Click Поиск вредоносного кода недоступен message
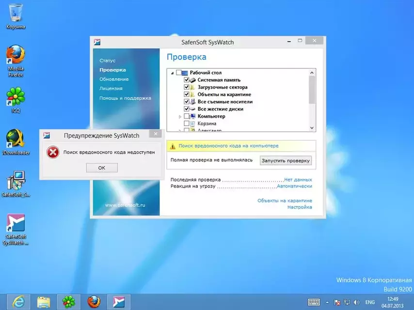 [x=109, y=152]
